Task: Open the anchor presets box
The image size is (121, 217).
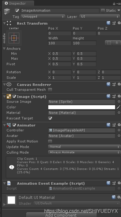Action: [14, 38]
